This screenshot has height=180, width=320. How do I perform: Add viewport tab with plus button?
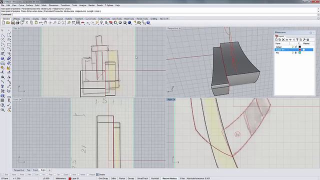[49, 170]
